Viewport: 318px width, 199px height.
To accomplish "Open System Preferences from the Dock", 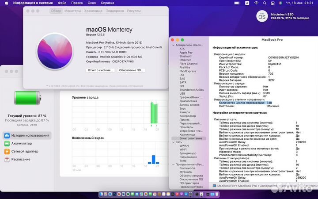I will click(x=190, y=194).
